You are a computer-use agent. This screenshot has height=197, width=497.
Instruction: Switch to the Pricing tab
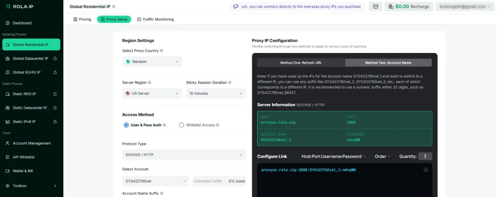(x=82, y=19)
